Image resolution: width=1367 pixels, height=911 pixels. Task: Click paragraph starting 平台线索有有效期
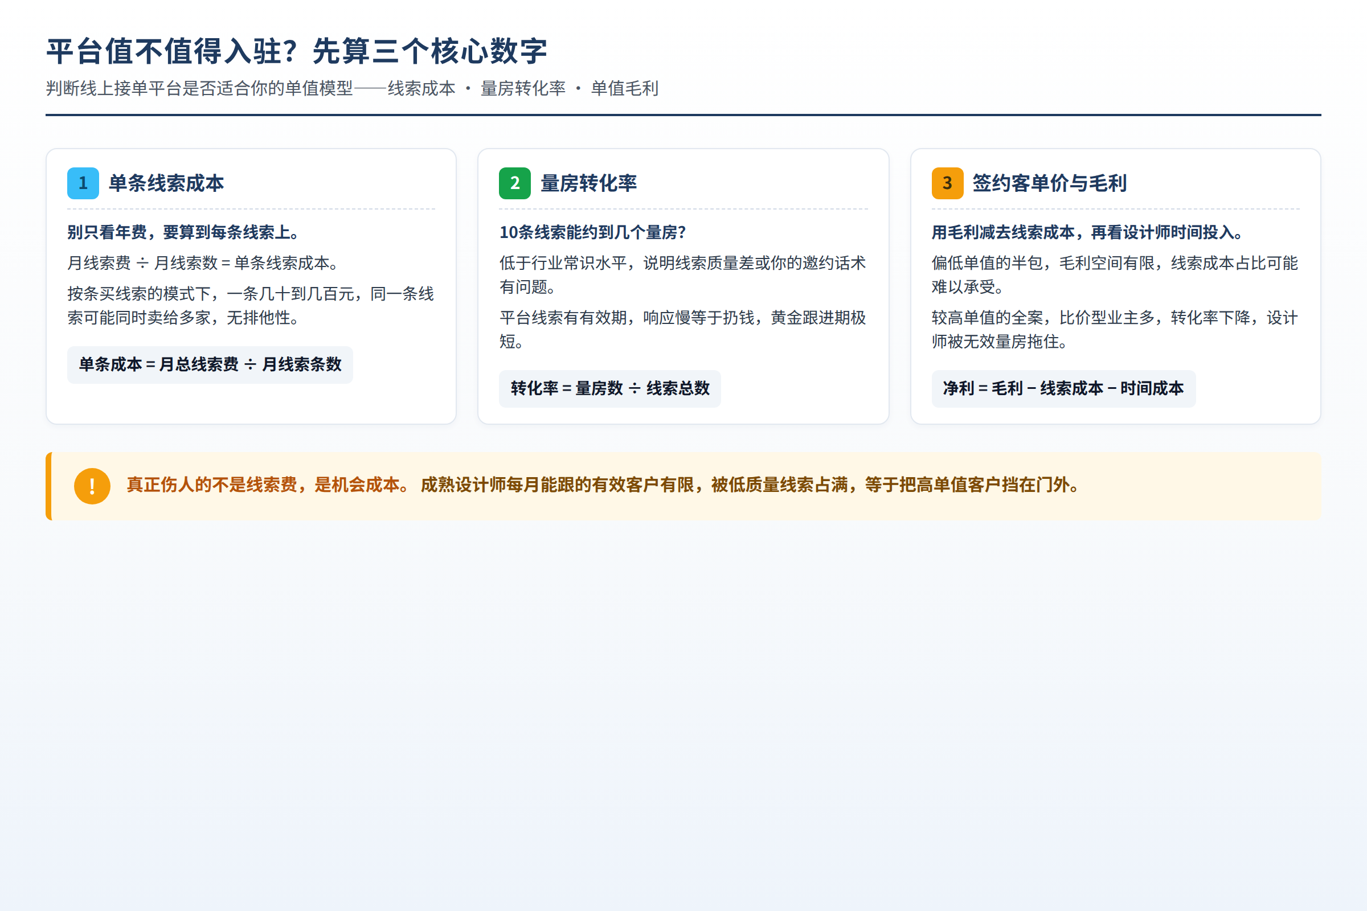[683, 330]
